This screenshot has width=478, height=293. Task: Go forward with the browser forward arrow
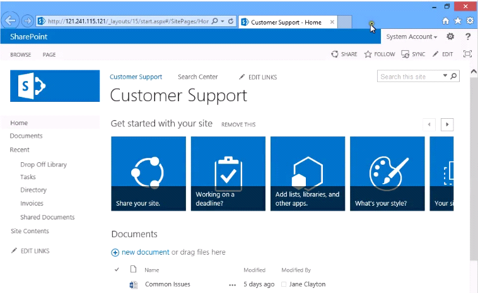point(27,21)
